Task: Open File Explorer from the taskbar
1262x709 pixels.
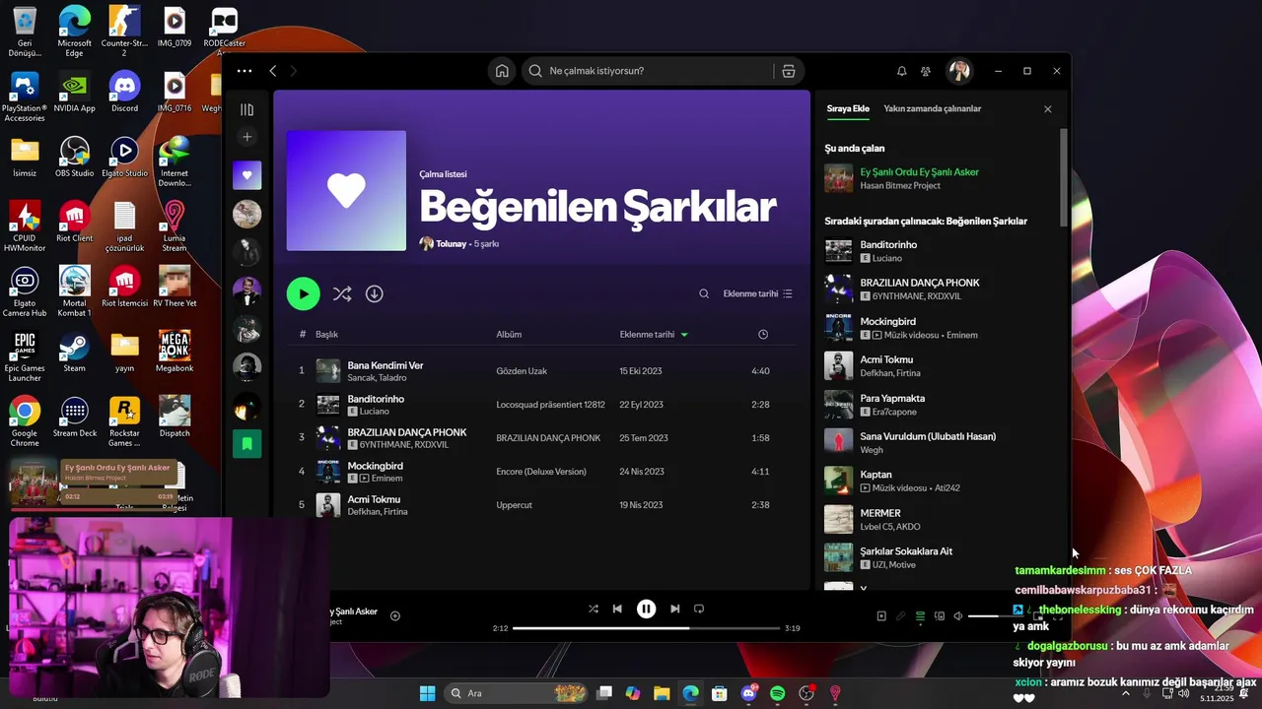Action: pyautogui.click(x=662, y=693)
